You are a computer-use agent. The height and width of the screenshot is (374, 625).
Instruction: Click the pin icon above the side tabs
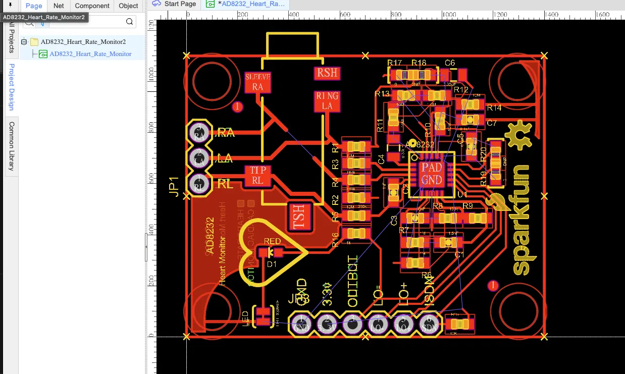point(10,5)
